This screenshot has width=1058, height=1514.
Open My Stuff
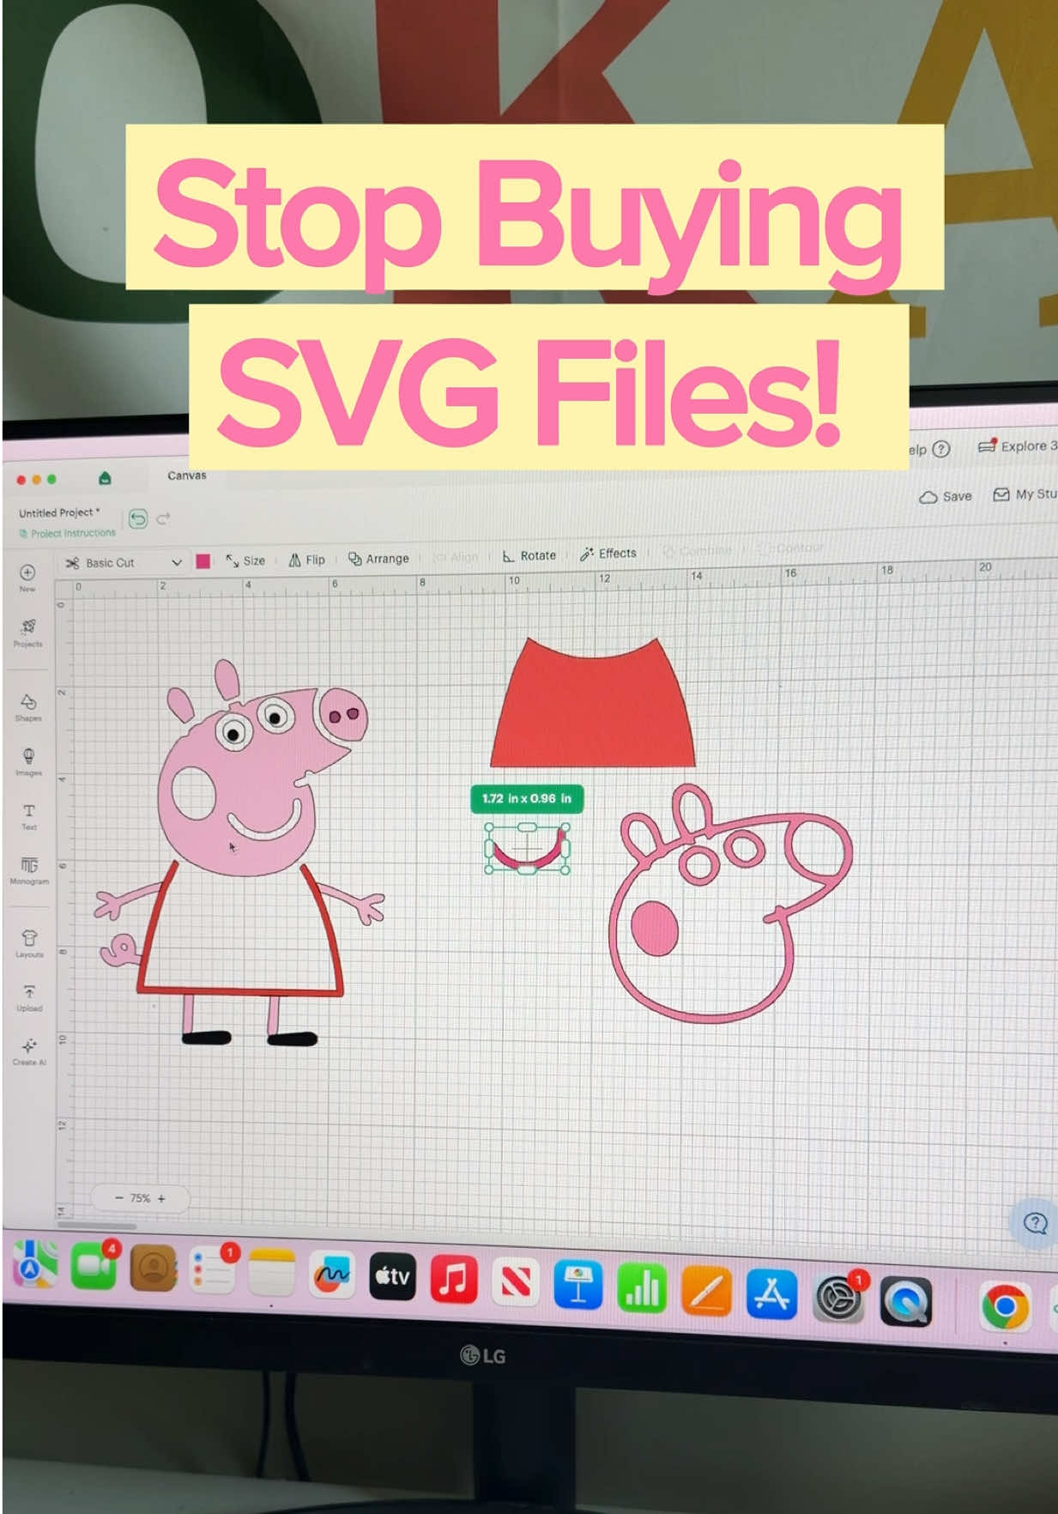click(x=1025, y=494)
